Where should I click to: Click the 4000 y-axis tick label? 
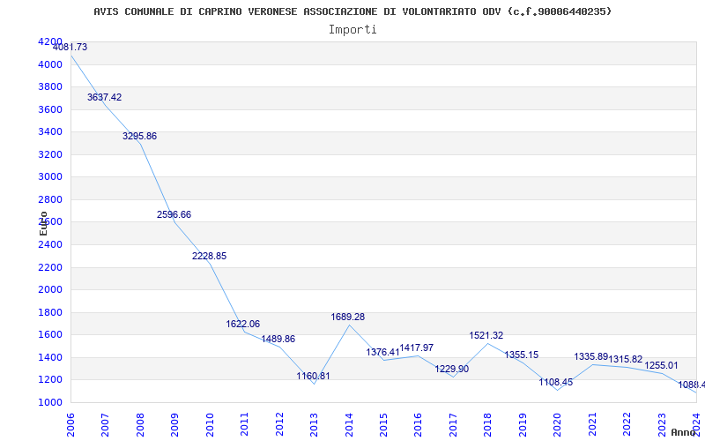click(x=50, y=64)
